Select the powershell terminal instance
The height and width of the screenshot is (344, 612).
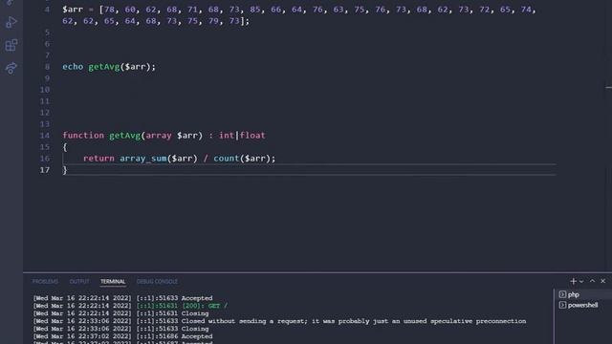tap(583, 305)
